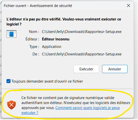138x120 pixels.
Task: Cancel with the Annuler button
Action: (x=115, y=69)
